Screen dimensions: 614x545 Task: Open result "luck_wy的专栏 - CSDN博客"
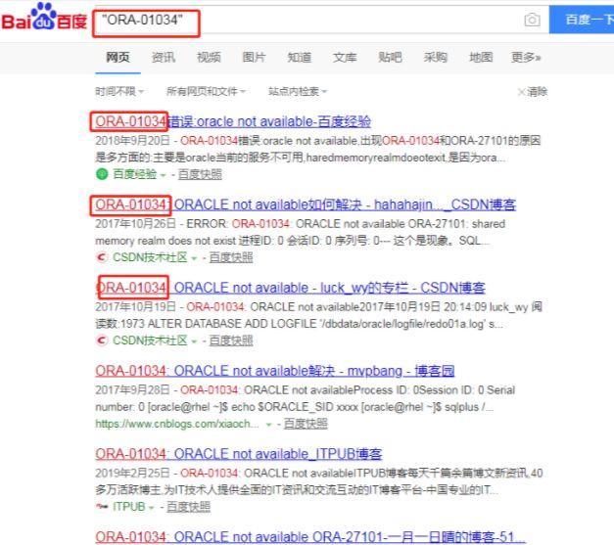click(290, 288)
